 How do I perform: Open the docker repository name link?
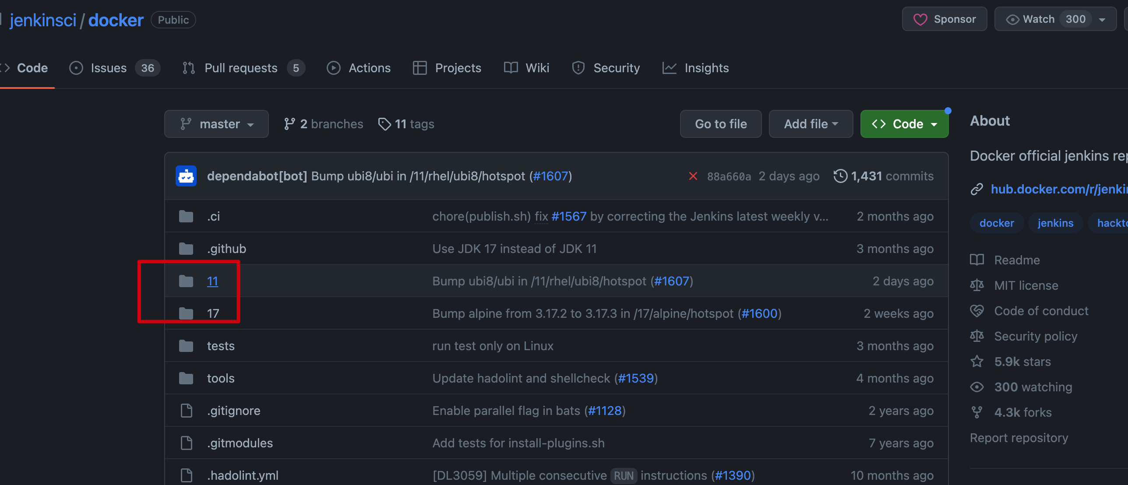116,20
